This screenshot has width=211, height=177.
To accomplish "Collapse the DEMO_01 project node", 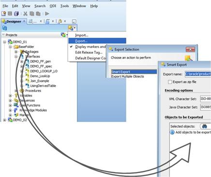I will (4, 42).
